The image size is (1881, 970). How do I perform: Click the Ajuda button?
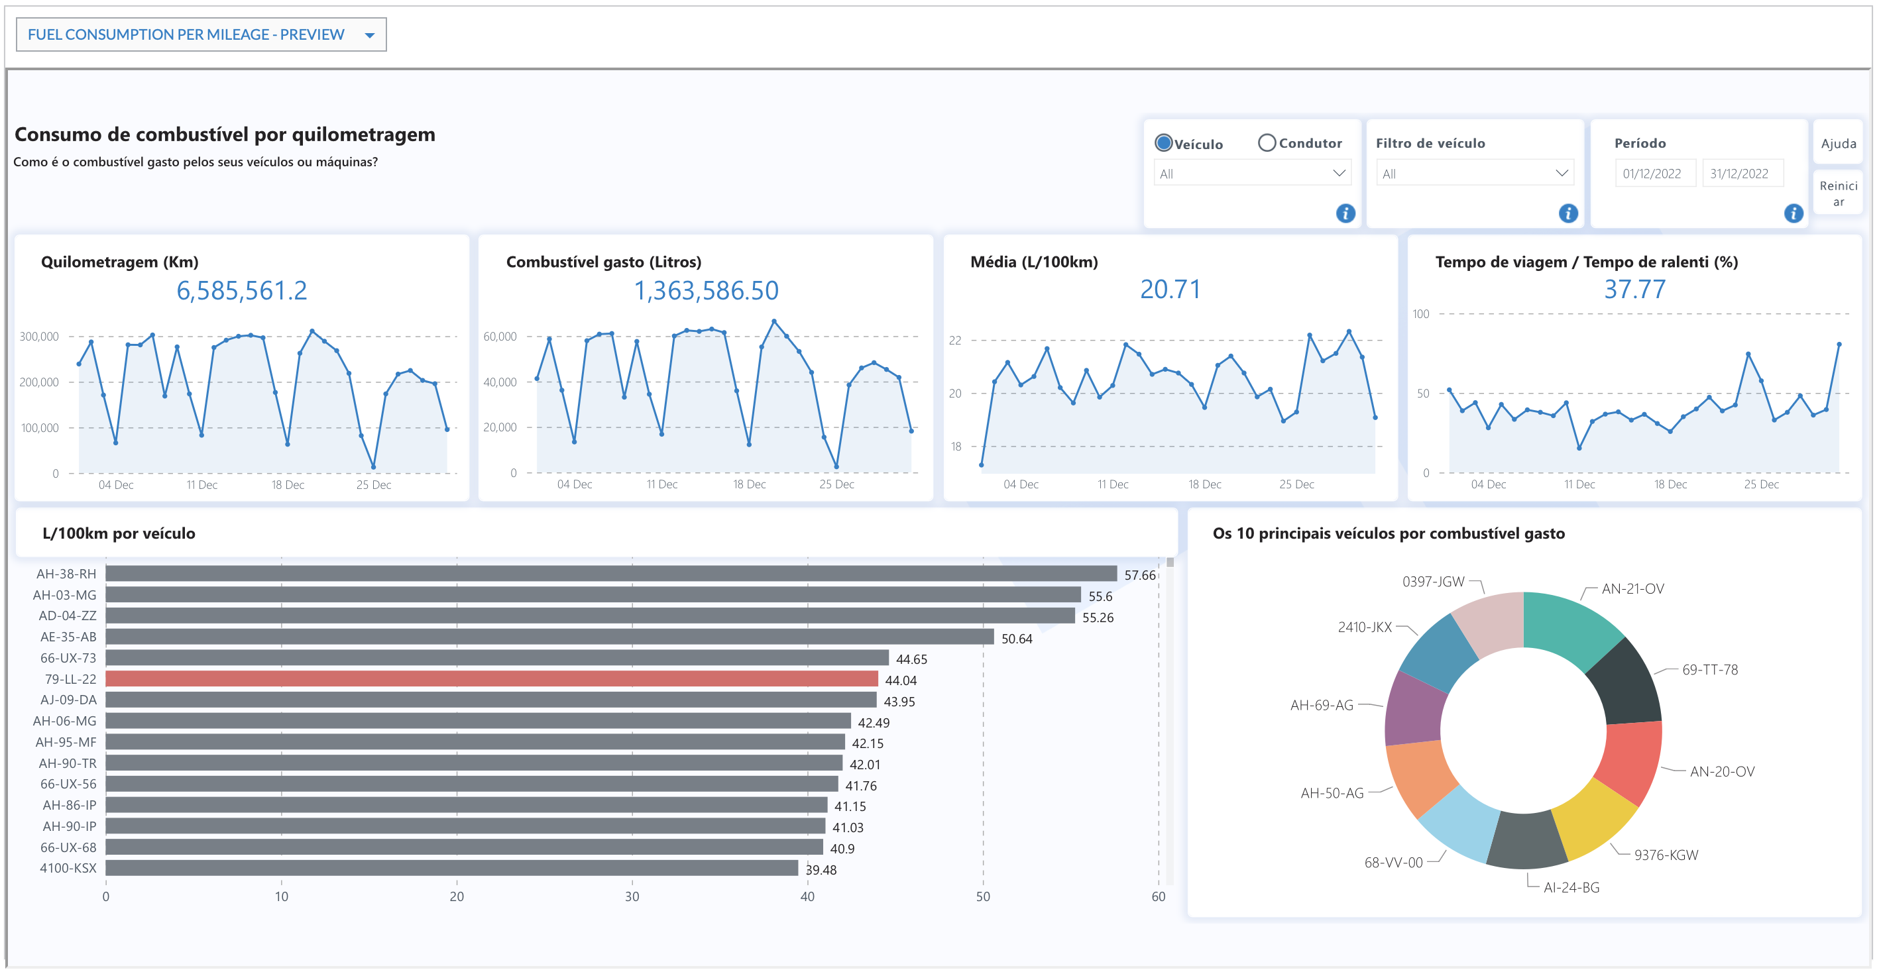pyautogui.click(x=1837, y=143)
